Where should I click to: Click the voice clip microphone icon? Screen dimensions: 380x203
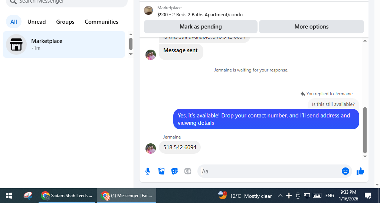(148, 171)
